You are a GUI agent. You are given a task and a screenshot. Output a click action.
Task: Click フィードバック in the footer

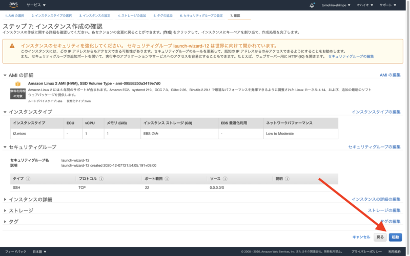coord(15,251)
